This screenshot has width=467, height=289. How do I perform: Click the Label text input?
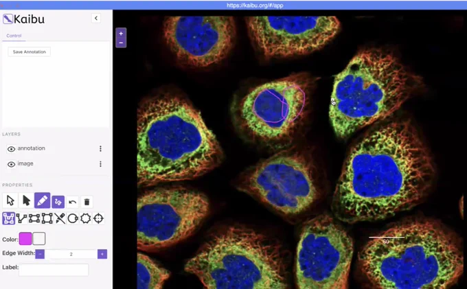click(x=54, y=270)
